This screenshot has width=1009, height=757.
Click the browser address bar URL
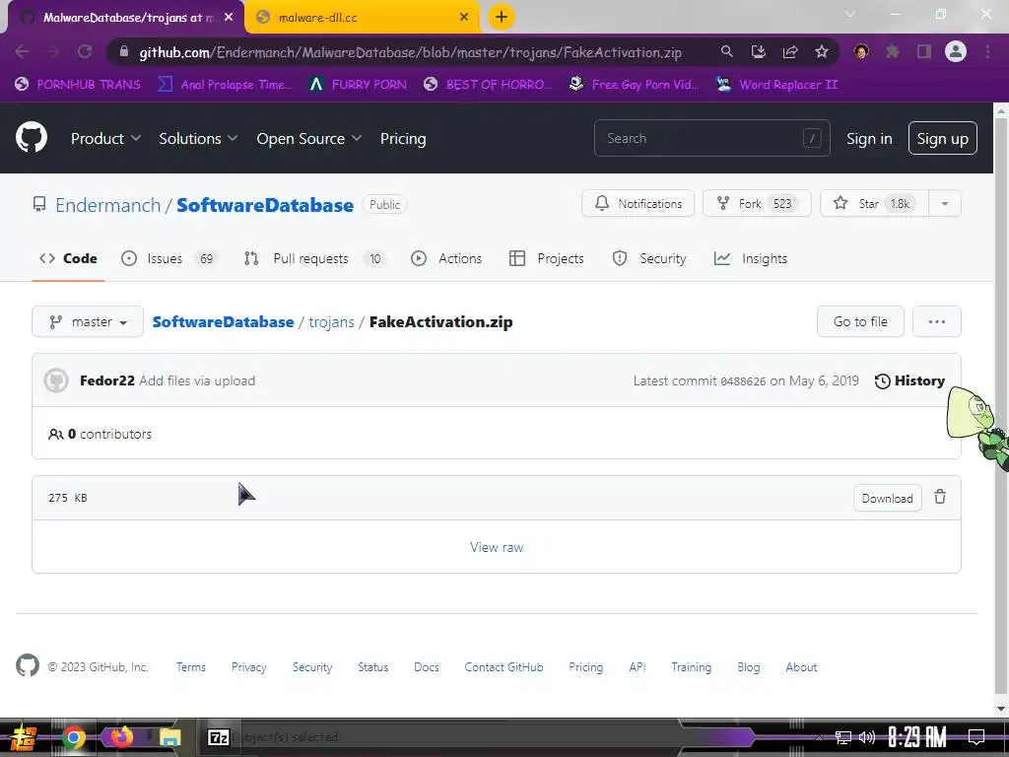(x=411, y=52)
